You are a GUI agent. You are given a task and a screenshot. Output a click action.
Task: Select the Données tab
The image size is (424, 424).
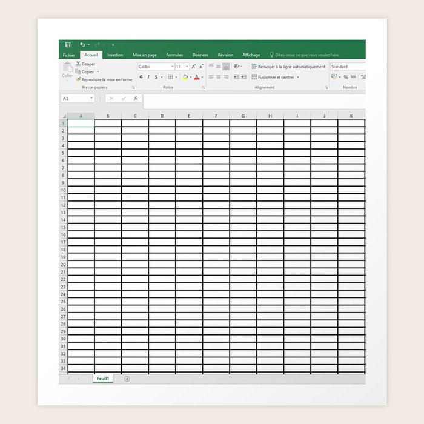(200, 55)
